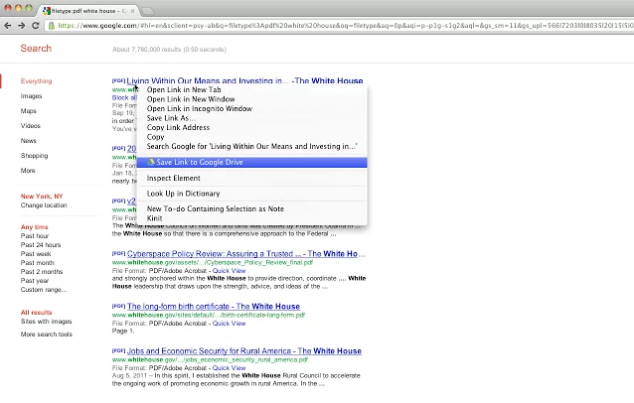Screen dimensions: 634x403
Task: Choose Save Link to Google Drive
Action: click(x=199, y=162)
